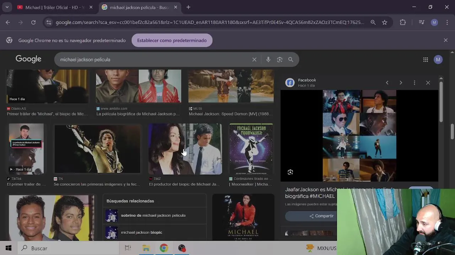Viewport: 455px width, 255px height.
Task: Dismiss the default browser notification bar
Action: point(446,40)
